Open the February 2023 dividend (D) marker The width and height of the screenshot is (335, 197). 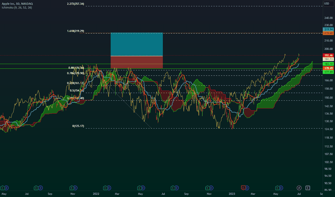(247, 188)
